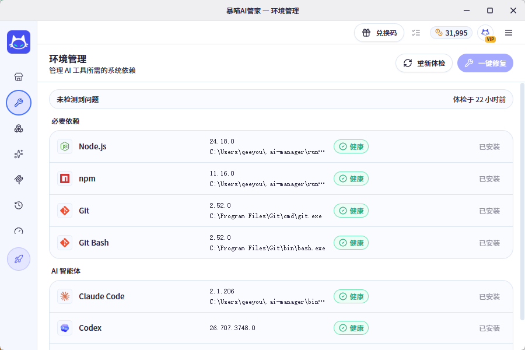Minimize the 暴喵AI管家 window
Screen dimensions: 525x350
pos(467,10)
